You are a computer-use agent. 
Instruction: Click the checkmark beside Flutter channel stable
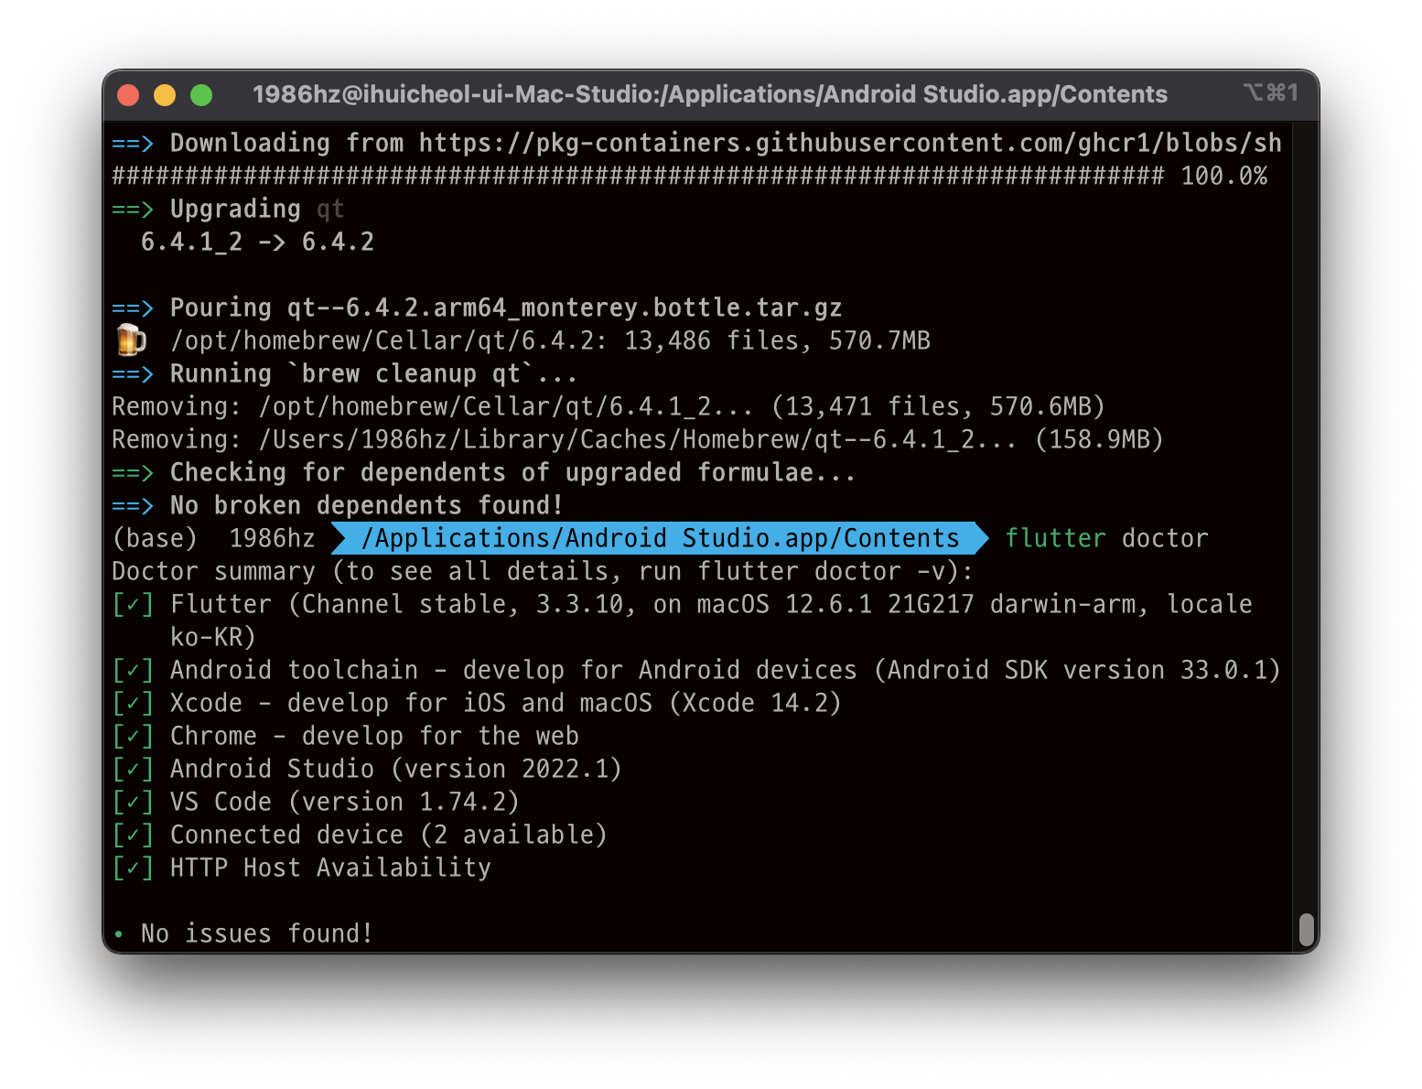click(x=133, y=605)
